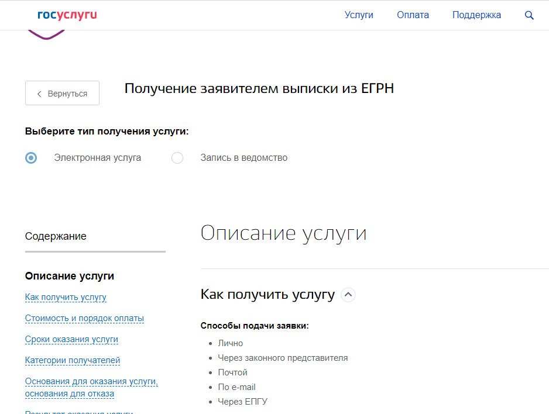Image resolution: width=549 pixels, height=414 pixels.
Task: Open the "Оплата" menu item
Action: (413, 15)
